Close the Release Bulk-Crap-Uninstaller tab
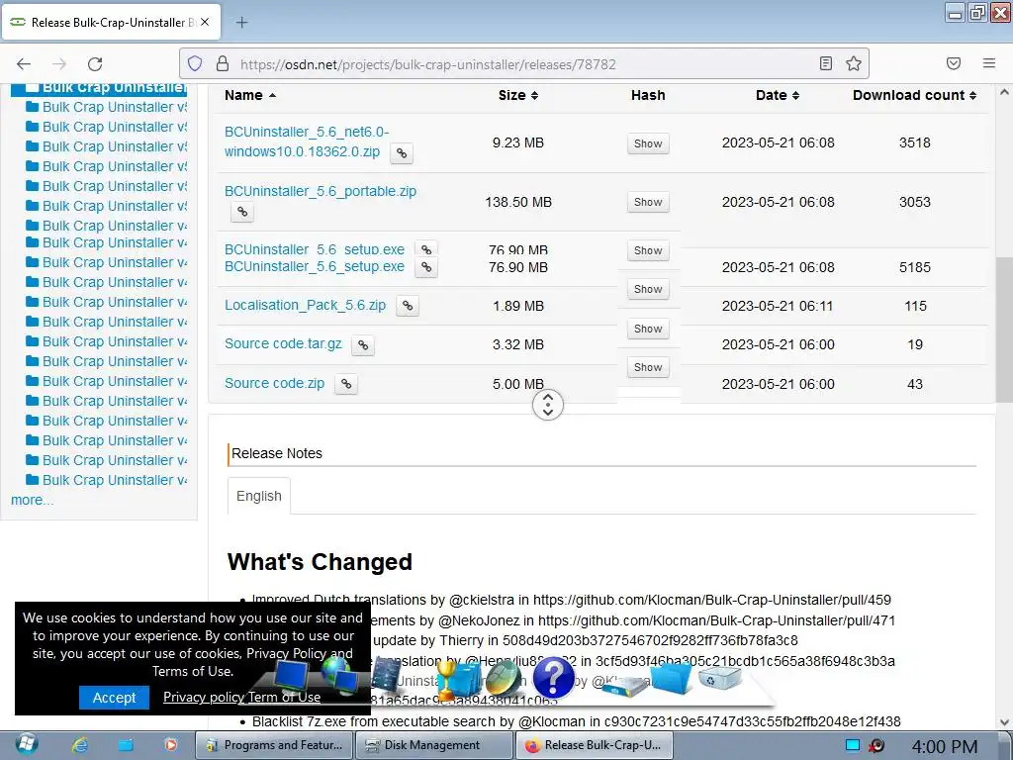Viewport: 1013px width, 760px height. click(205, 22)
